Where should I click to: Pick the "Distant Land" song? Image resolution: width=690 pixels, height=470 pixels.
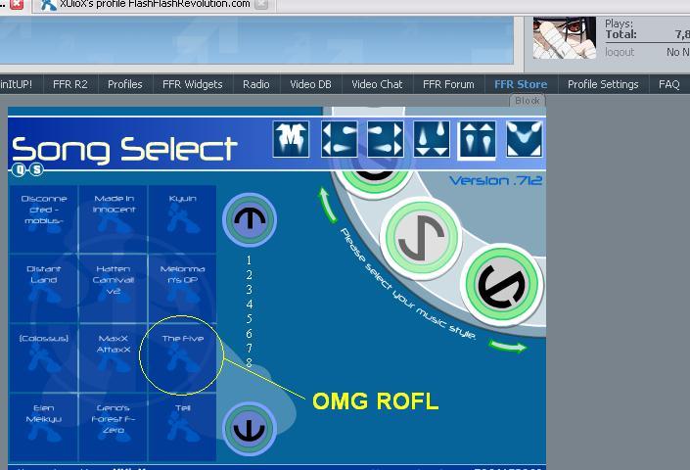click(44, 288)
